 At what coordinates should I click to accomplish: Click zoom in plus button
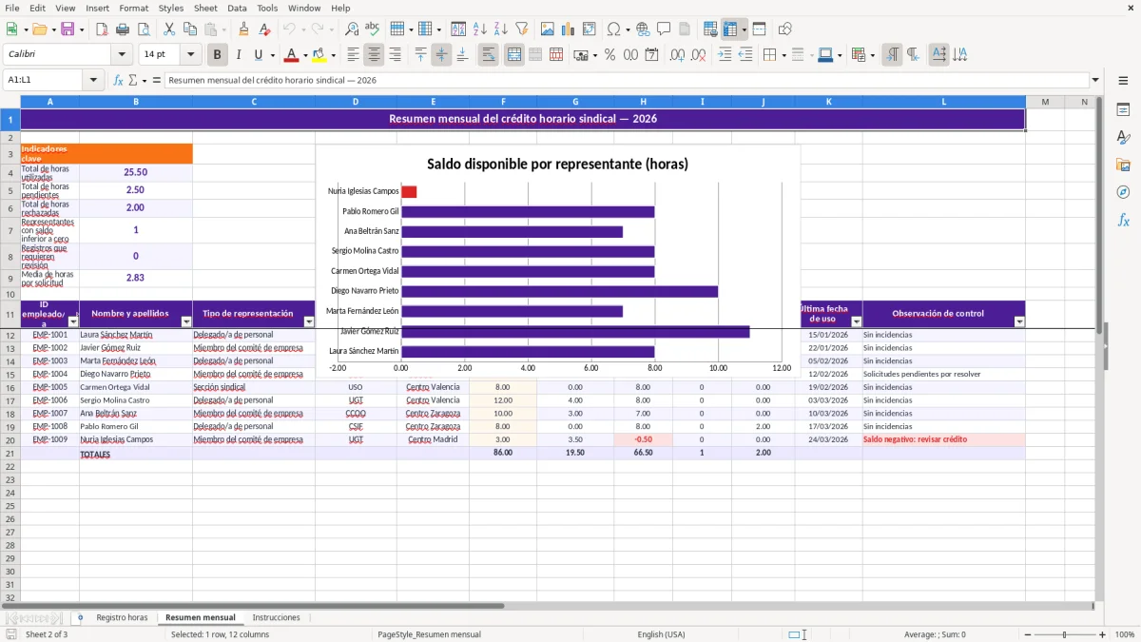coord(1104,634)
